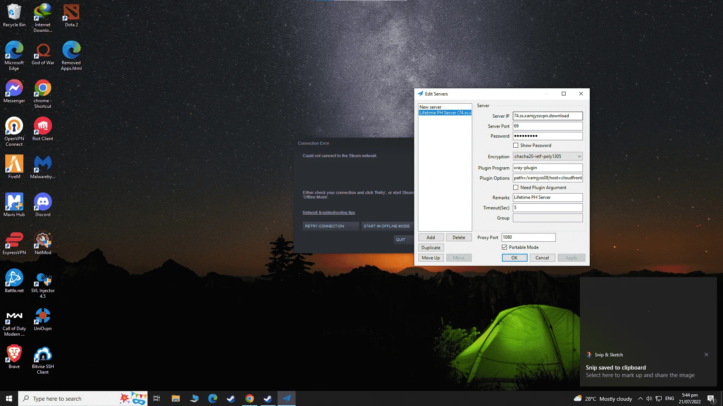The image size is (723, 406).
Task: Click the Remarks field
Action: pyautogui.click(x=548, y=197)
